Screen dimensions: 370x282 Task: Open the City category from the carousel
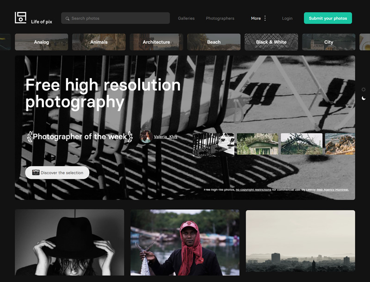tap(328, 42)
